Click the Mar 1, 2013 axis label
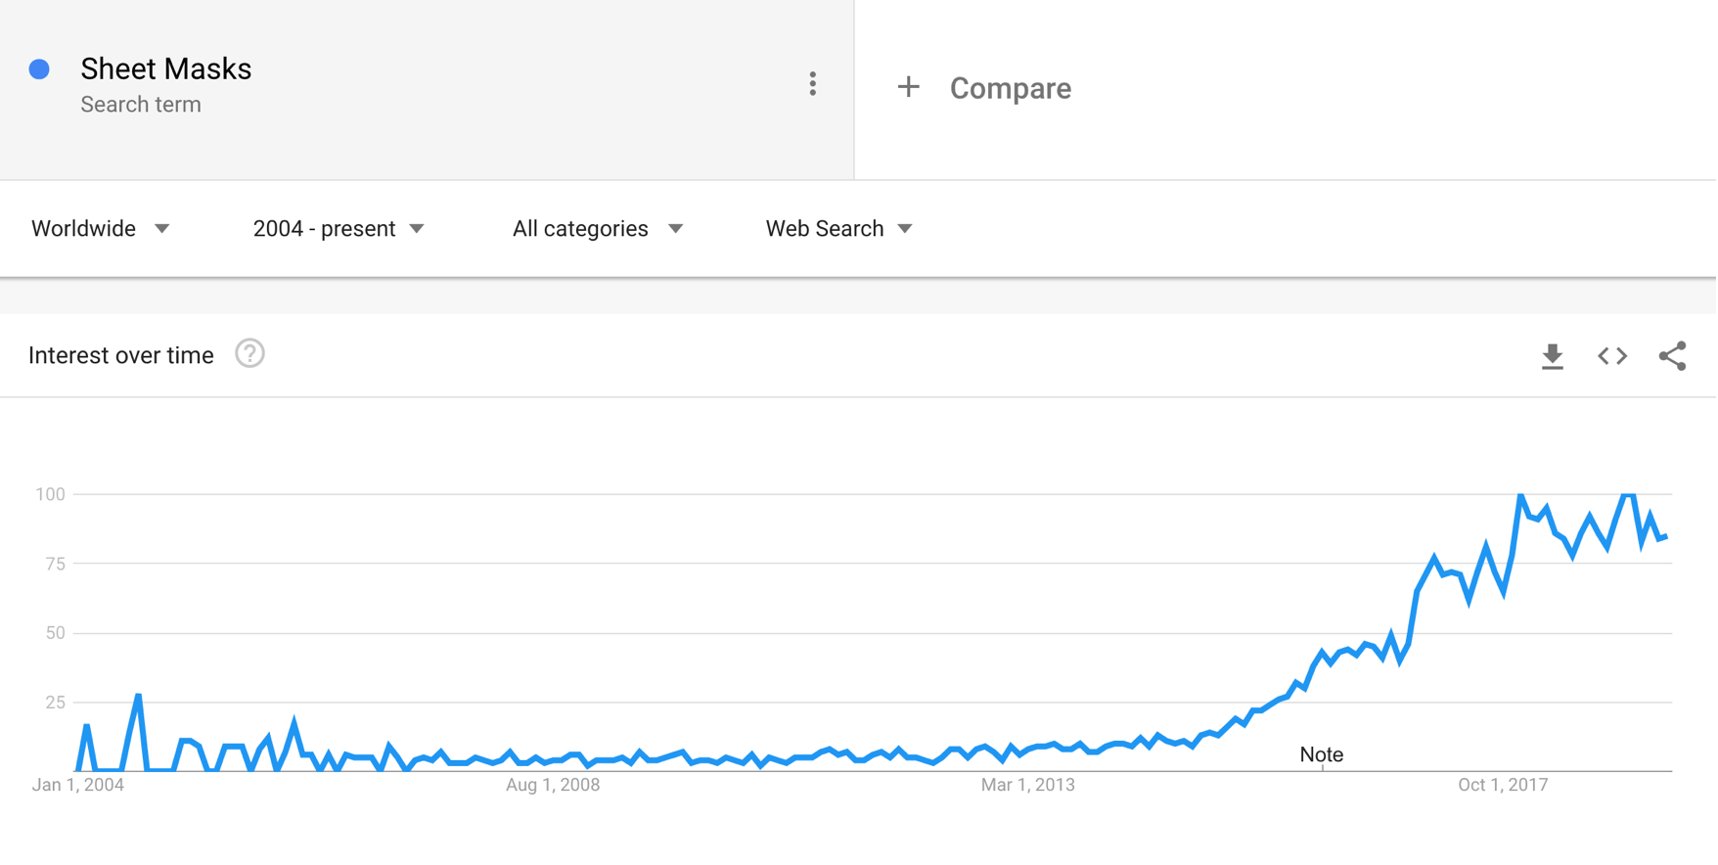This screenshot has width=1718, height=865. tap(1027, 785)
